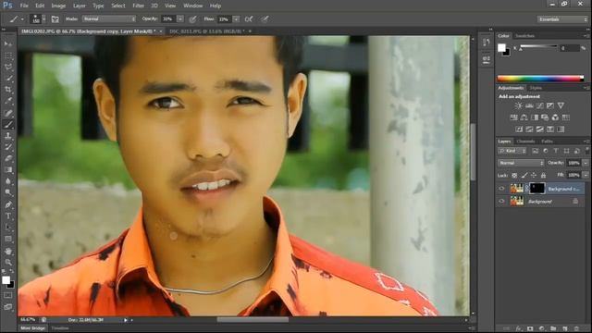Select the Move tool
Image resolution: width=592 pixels, height=333 pixels.
pos(8,44)
